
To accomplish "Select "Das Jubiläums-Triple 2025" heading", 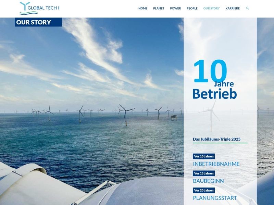I will (x=216, y=139).
